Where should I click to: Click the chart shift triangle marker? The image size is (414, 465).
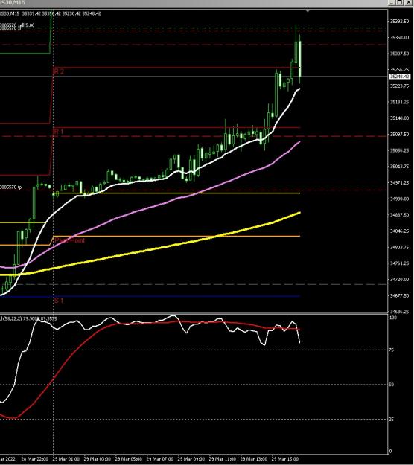(x=308, y=10)
